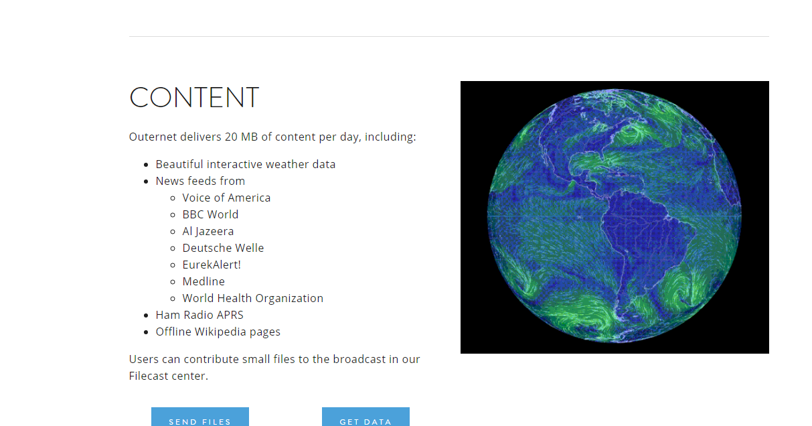This screenshot has height=426, width=812.
Task: Click the Voice of America news link
Action: pyautogui.click(x=226, y=198)
